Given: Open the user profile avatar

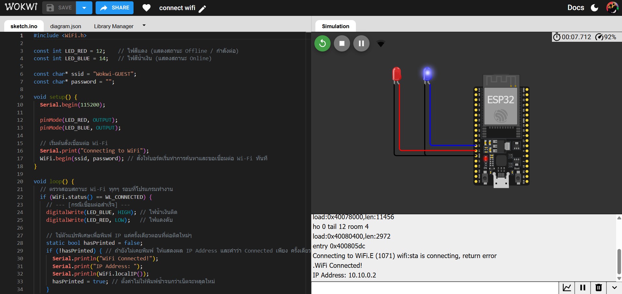Looking at the screenshot, I should (x=612, y=8).
